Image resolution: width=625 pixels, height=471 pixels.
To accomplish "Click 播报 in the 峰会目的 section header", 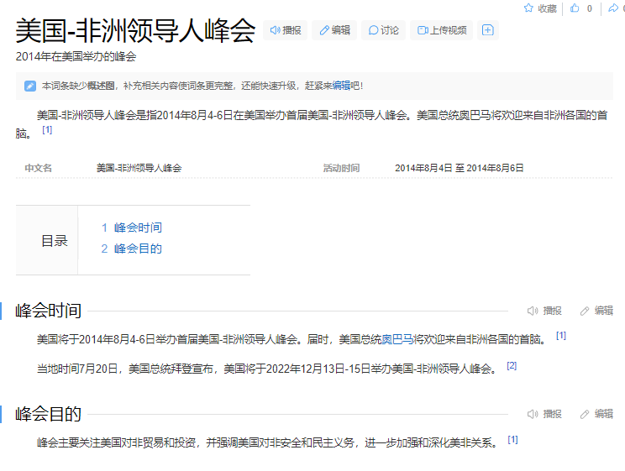I will pyautogui.click(x=544, y=414).
